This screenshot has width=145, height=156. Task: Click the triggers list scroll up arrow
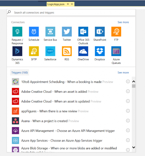134,81
